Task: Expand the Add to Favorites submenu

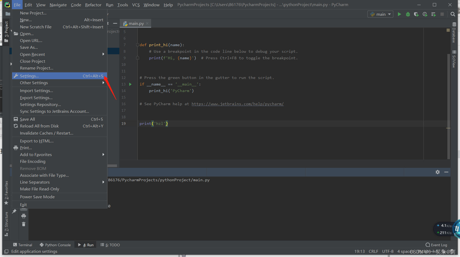Action: coord(60,154)
